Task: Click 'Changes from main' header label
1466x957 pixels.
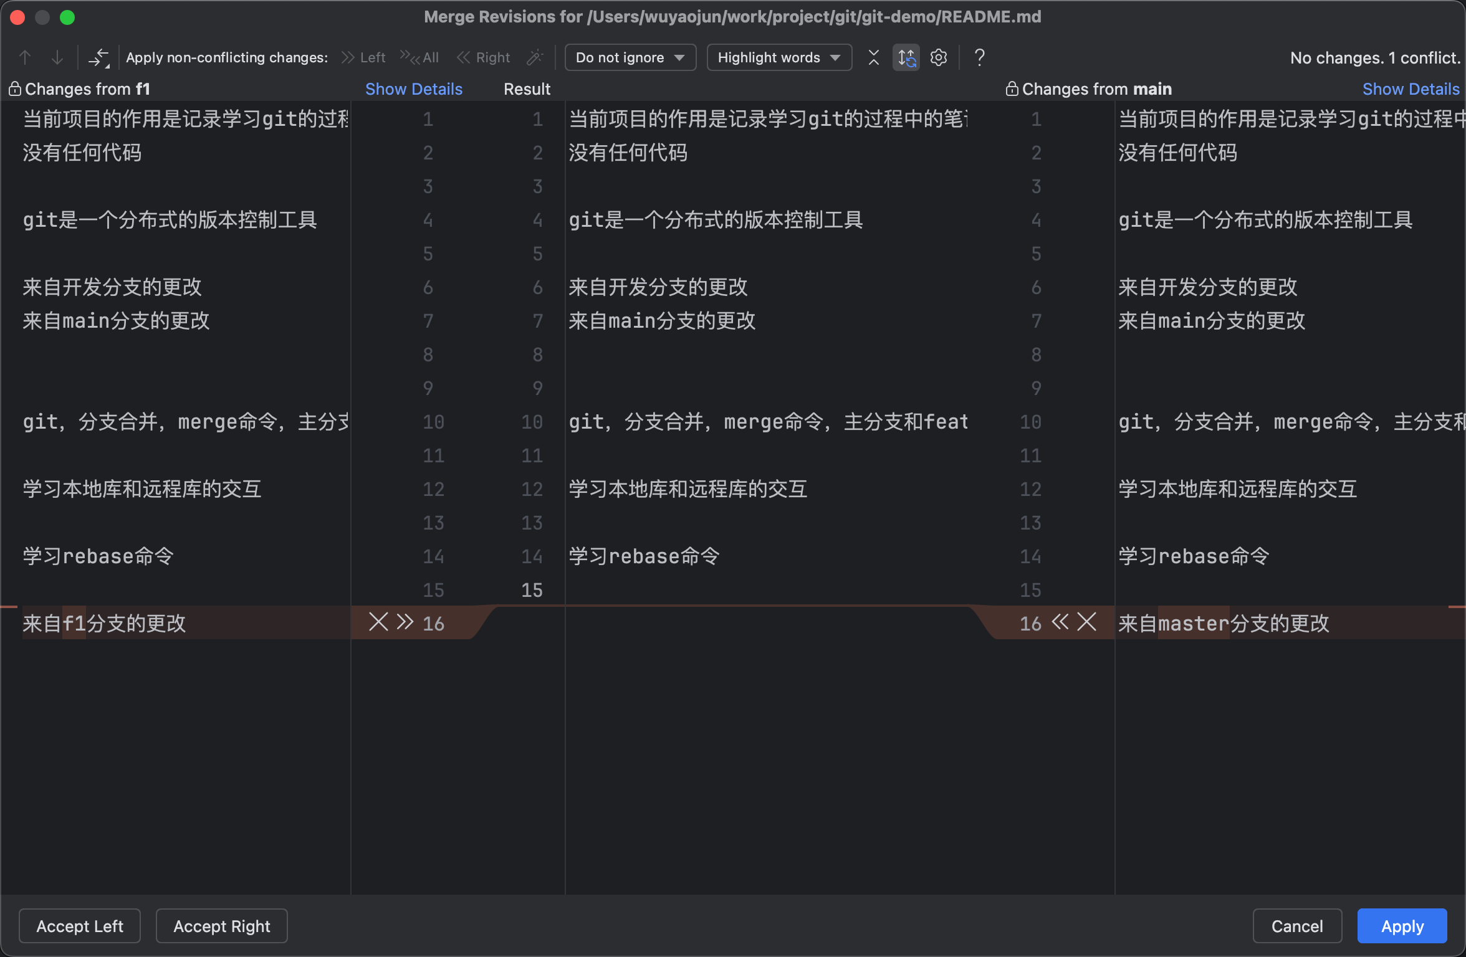Action: pos(1097,89)
